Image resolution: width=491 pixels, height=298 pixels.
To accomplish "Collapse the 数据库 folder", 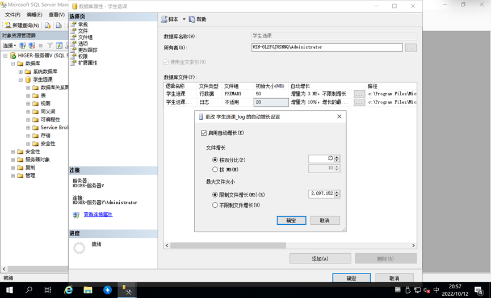I will (13, 64).
